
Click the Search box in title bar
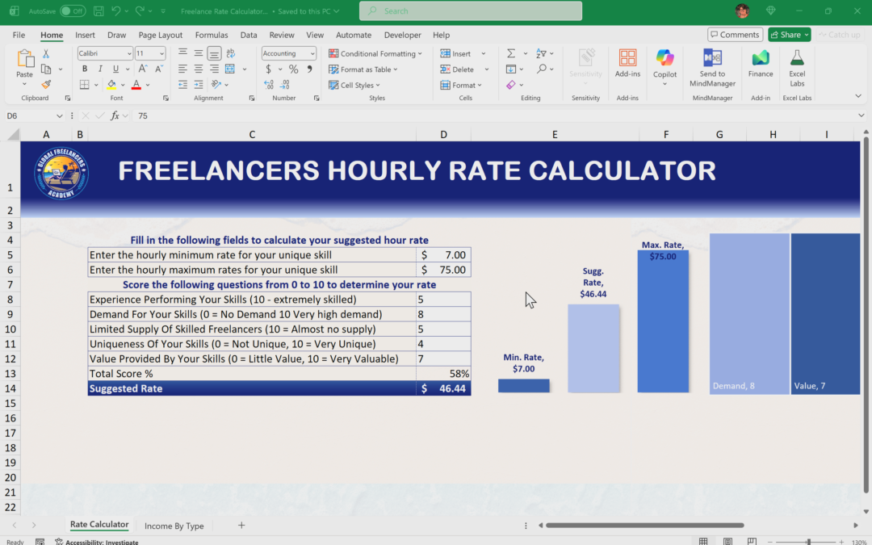tap(470, 11)
